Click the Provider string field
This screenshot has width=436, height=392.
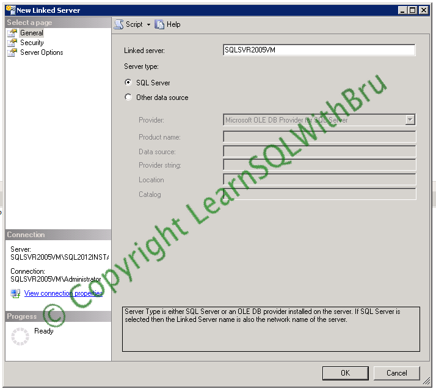319,165
